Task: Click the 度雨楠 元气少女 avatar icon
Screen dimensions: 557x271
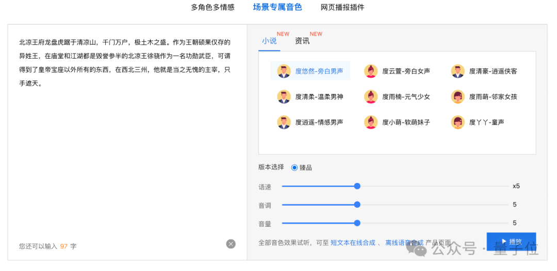Action: tap(371, 97)
